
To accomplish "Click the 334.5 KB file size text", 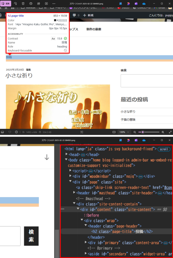I will (x=47, y=132).
